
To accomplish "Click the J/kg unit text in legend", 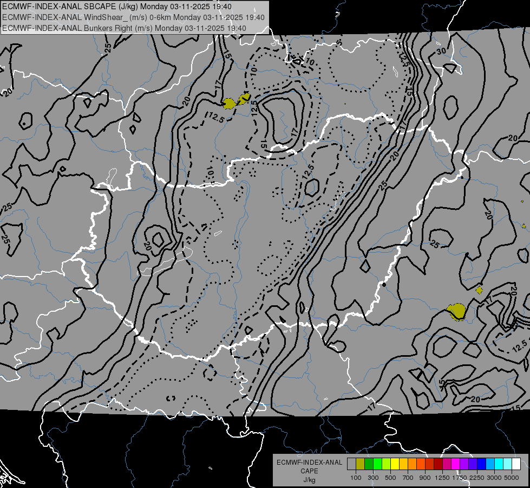I will pos(309,480).
